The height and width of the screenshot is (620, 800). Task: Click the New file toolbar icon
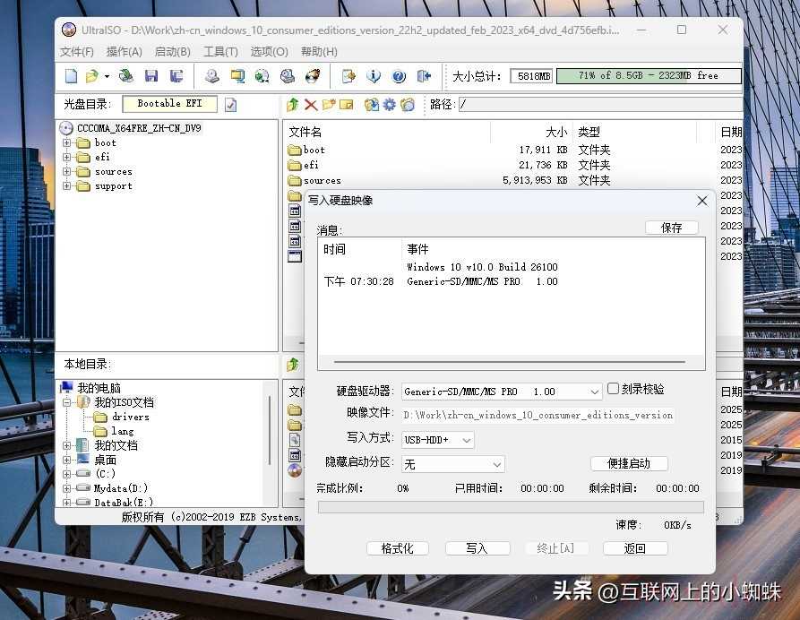point(70,76)
